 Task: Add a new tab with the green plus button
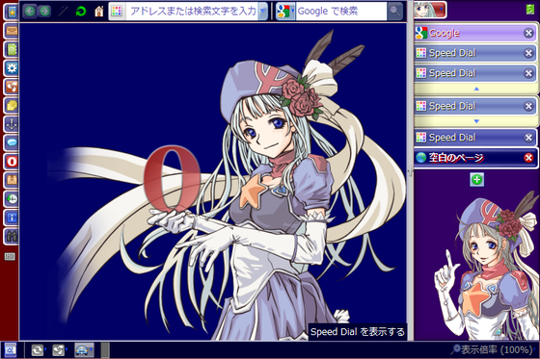(477, 179)
